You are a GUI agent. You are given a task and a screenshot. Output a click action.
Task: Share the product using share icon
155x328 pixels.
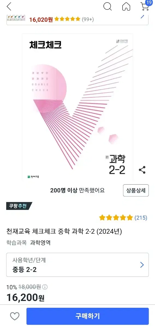(142, 170)
